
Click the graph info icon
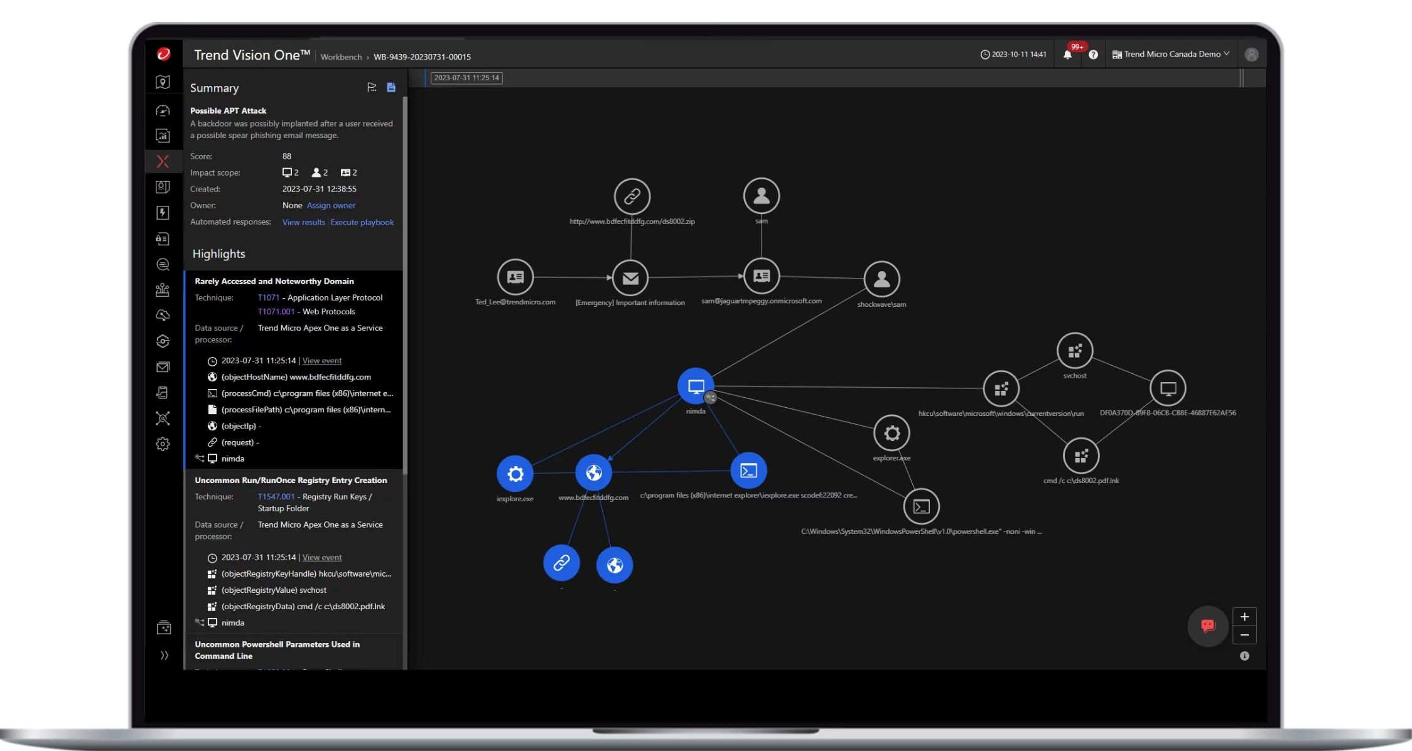coord(1244,656)
